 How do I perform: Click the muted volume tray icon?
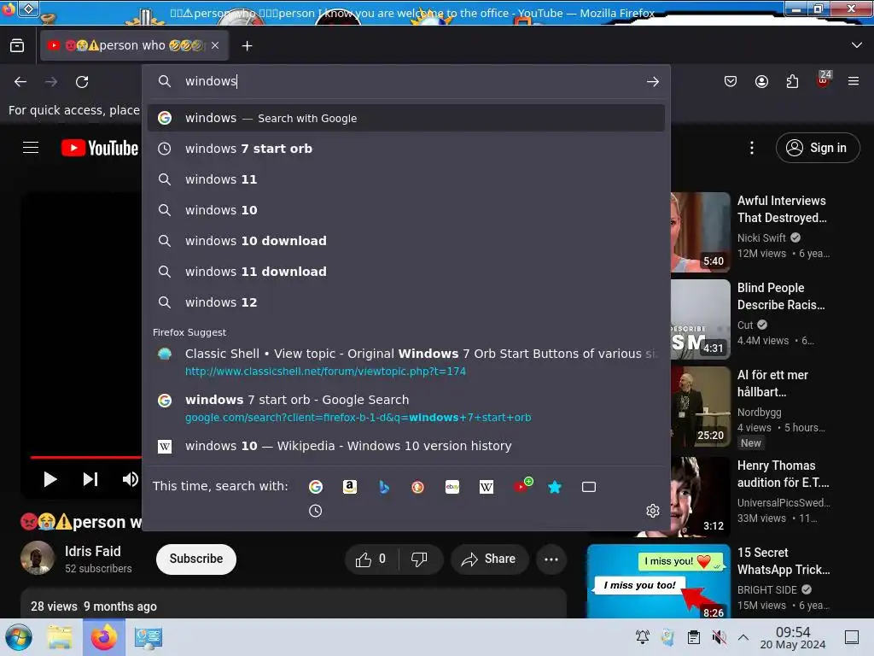click(x=719, y=637)
